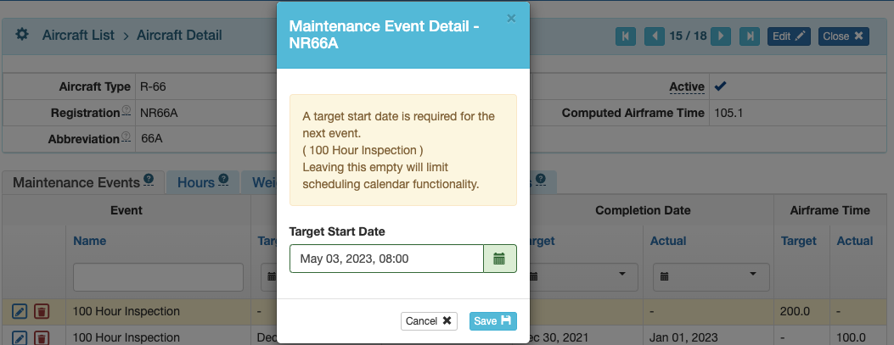Click the Maintenance Events help icon
Image resolution: width=894 pixels, height=345 pixels.
(149, 179)
